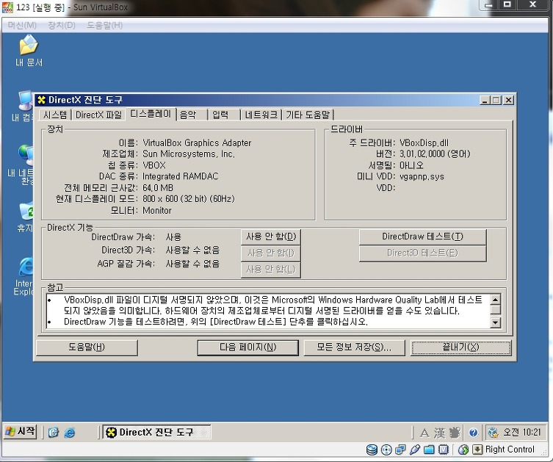This screenshot has width=553, height=462.
Task: Click the 시작 Start button
Action: click(x=21, y=432)
